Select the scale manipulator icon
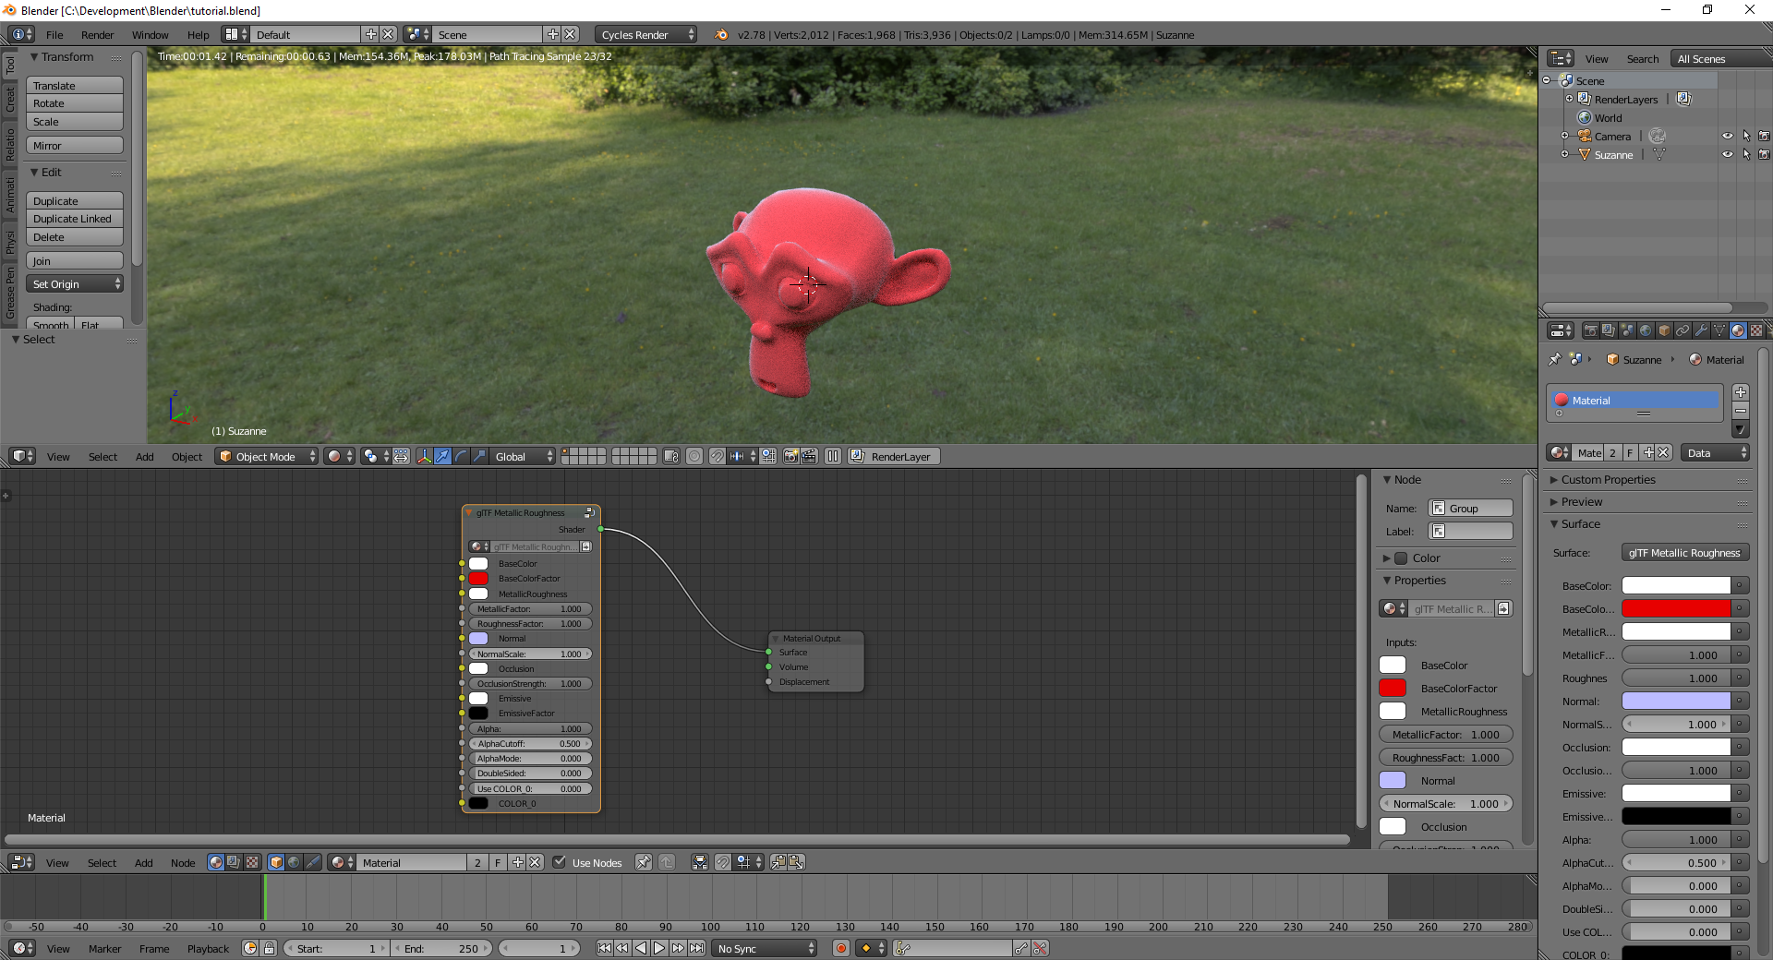The height and width of the screenshot is (960, 1773). pyautogui.click(x=479, y=456)
